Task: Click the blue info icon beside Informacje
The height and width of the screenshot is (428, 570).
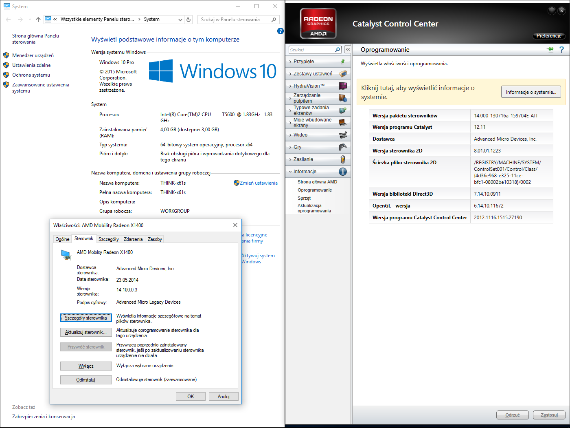Action: (x=343, y=172)
